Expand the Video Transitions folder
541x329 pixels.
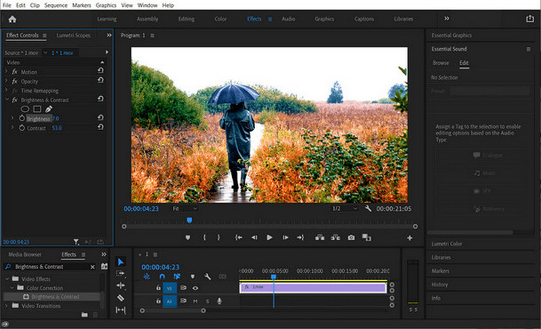click(x=6, y=305)
